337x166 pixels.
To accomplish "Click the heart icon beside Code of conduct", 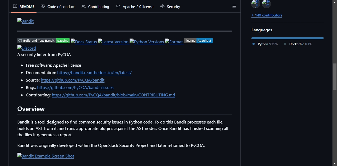I will pyautogui.click(x=43, y=6).
